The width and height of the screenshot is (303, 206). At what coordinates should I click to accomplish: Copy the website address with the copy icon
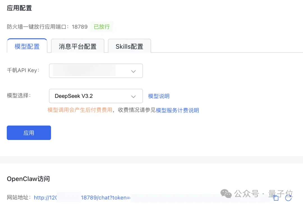tap(276, 198)
